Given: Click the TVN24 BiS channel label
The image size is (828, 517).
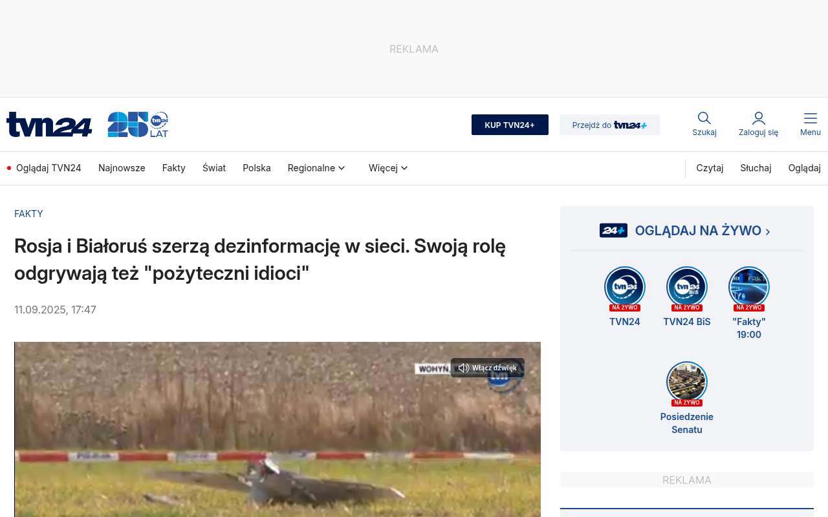Looking at the screenshot, I should pyautogui.click(x=687, y=322).
